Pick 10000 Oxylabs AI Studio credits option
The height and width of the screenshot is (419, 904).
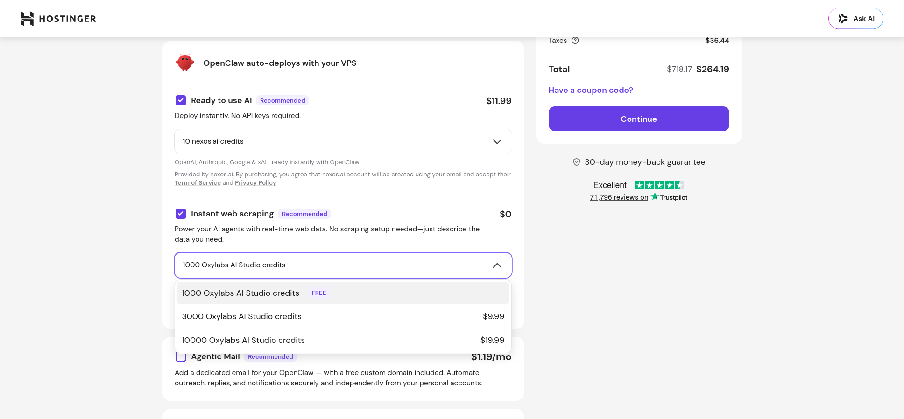click(343, 340)
